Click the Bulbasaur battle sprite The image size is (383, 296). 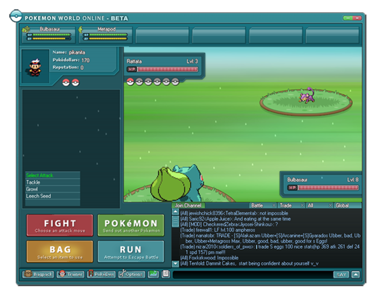point(177,183)
